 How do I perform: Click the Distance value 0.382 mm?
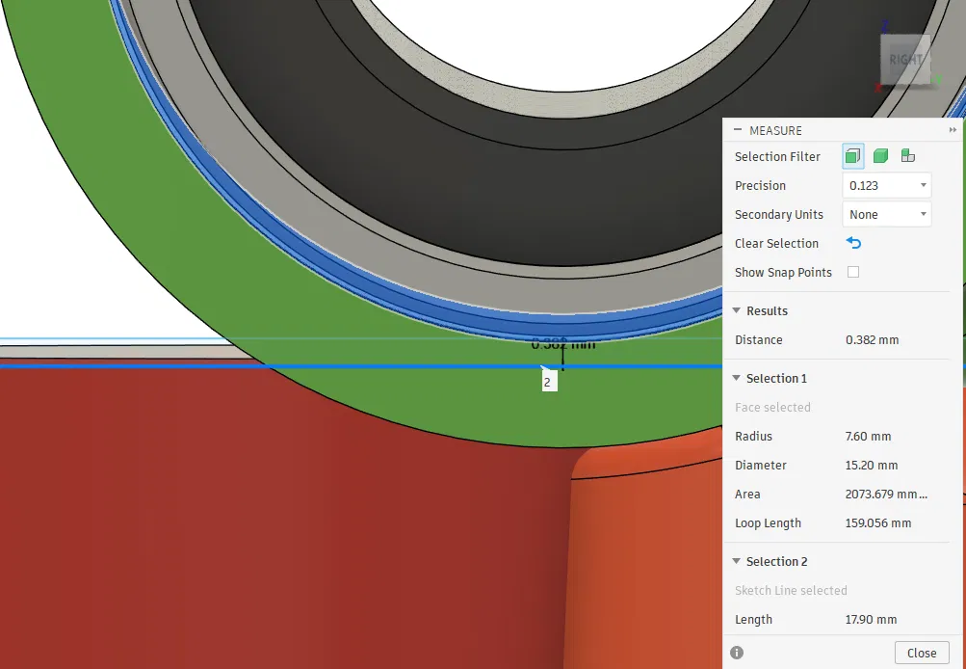click(872, 339)
